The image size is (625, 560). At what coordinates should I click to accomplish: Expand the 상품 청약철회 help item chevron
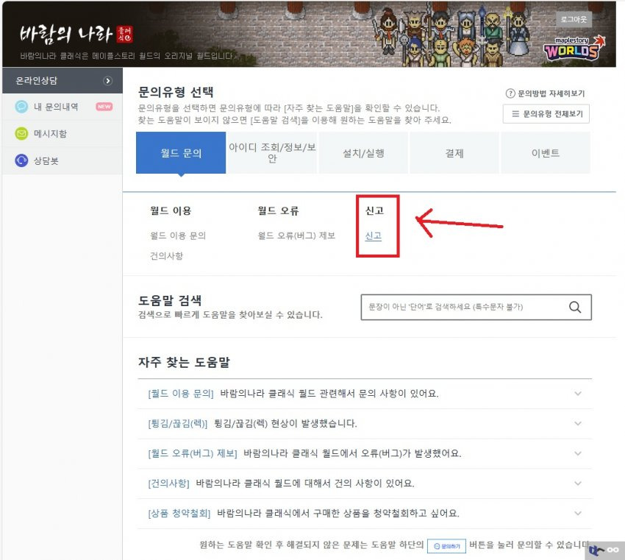tap(577, 514)
